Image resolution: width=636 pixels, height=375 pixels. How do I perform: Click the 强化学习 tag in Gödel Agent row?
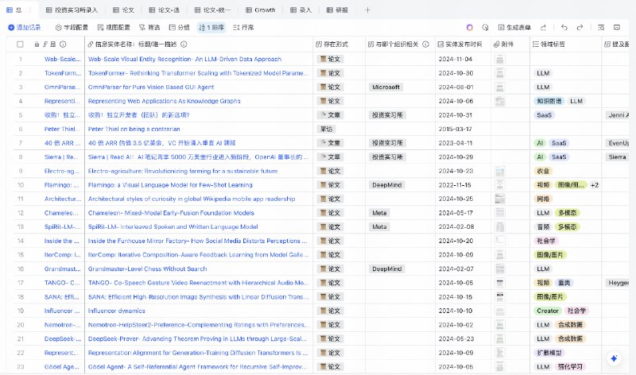click(x=570, y=367)
